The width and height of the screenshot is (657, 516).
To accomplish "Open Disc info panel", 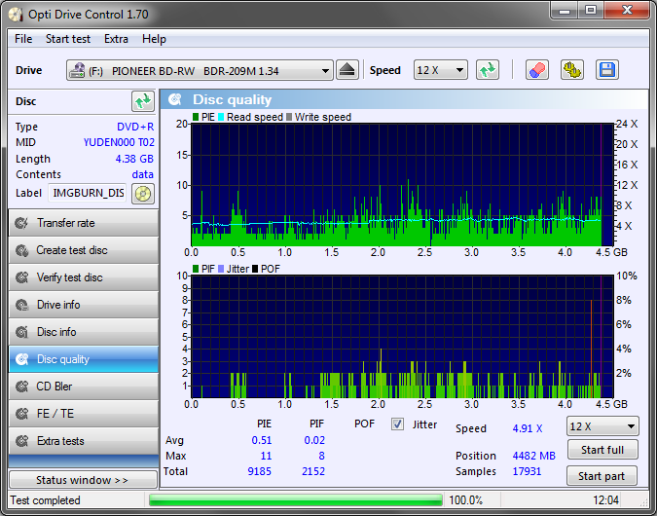I will click(x=84, y=332).
